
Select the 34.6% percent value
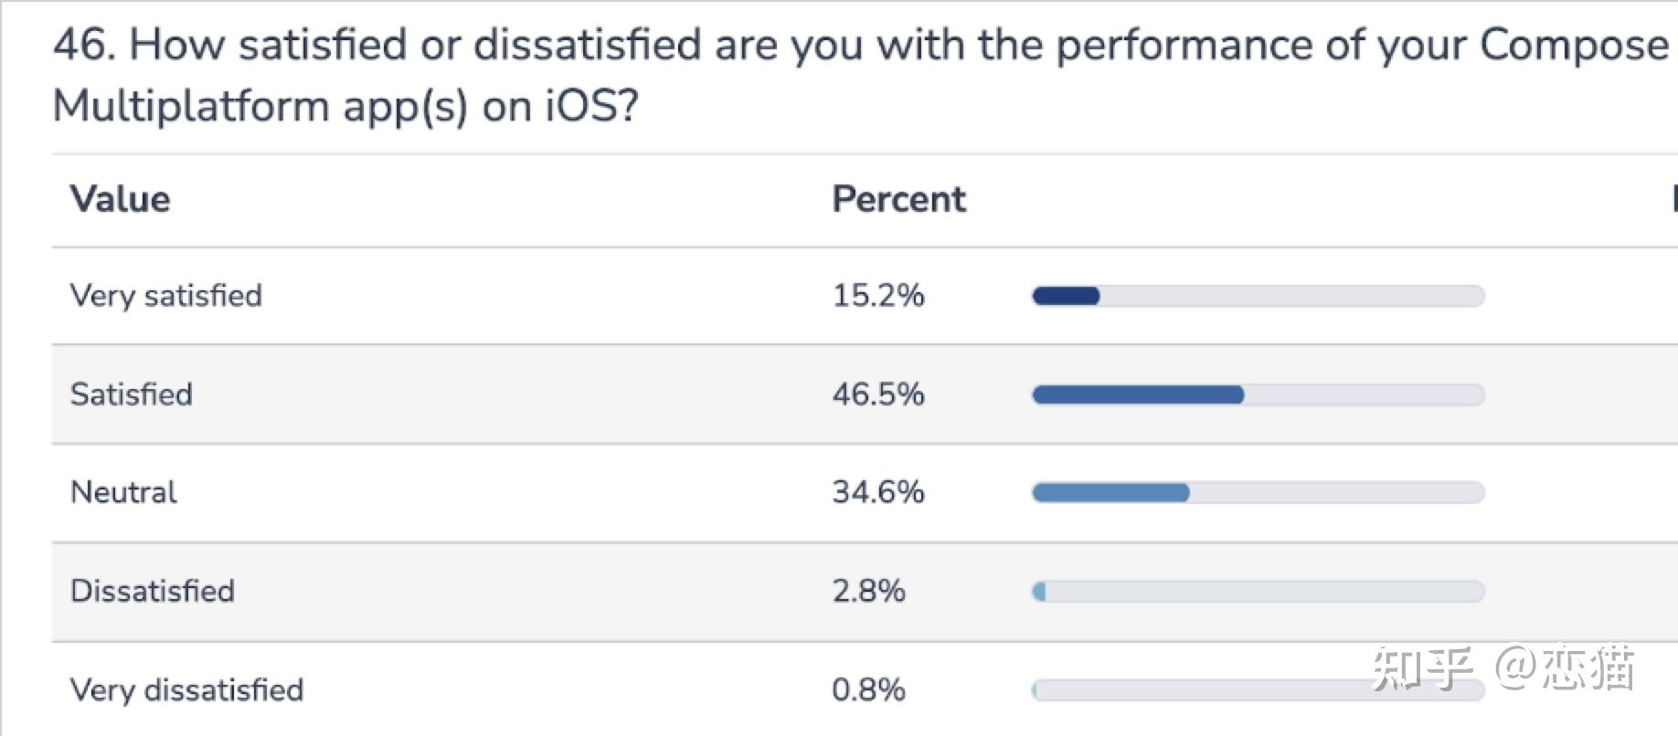[877, 492]
